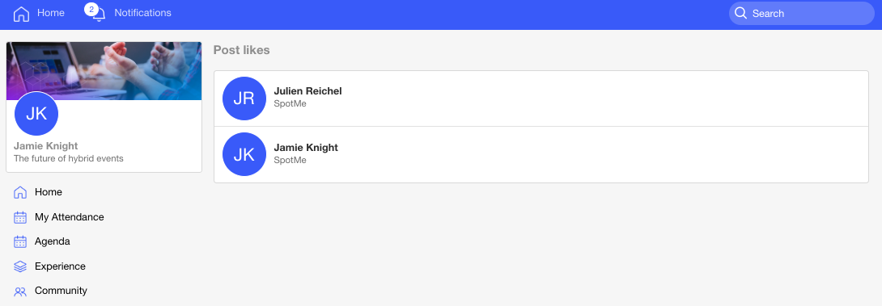This screenshot has width=882, height=306.
Task: Click the Search input field
Action: point(802,14)
